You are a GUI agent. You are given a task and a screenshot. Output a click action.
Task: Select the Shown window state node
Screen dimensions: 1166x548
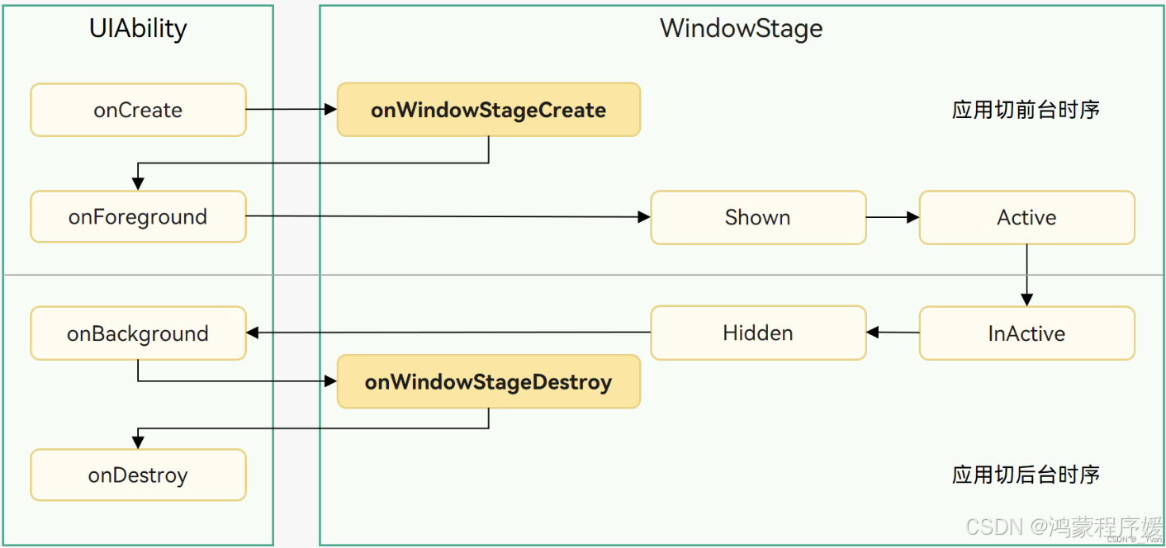[758, 217]
